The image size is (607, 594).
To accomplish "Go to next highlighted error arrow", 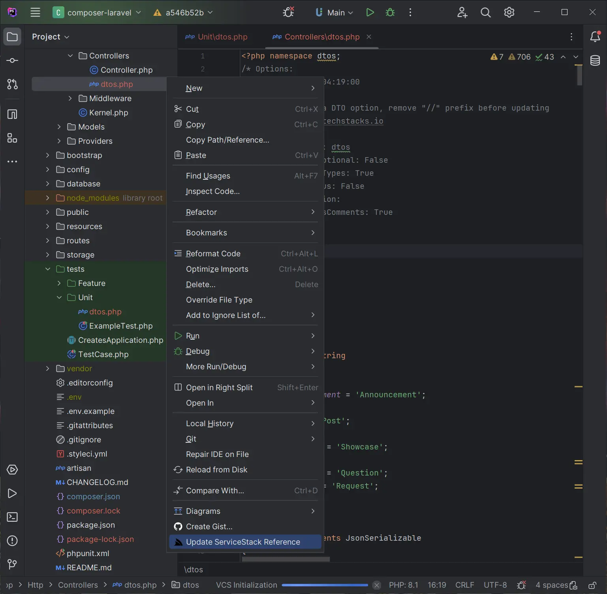I will 576,57.
